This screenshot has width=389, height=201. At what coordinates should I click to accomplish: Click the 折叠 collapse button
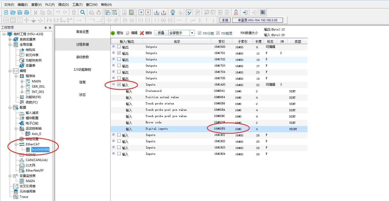pos(161,33)
